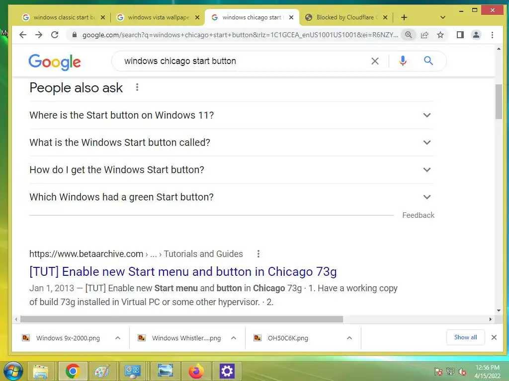Click the volume muted tray icon

tap(462, 372)
